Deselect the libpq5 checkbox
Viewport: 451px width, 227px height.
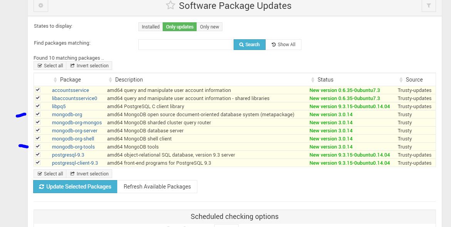(38, 106)
